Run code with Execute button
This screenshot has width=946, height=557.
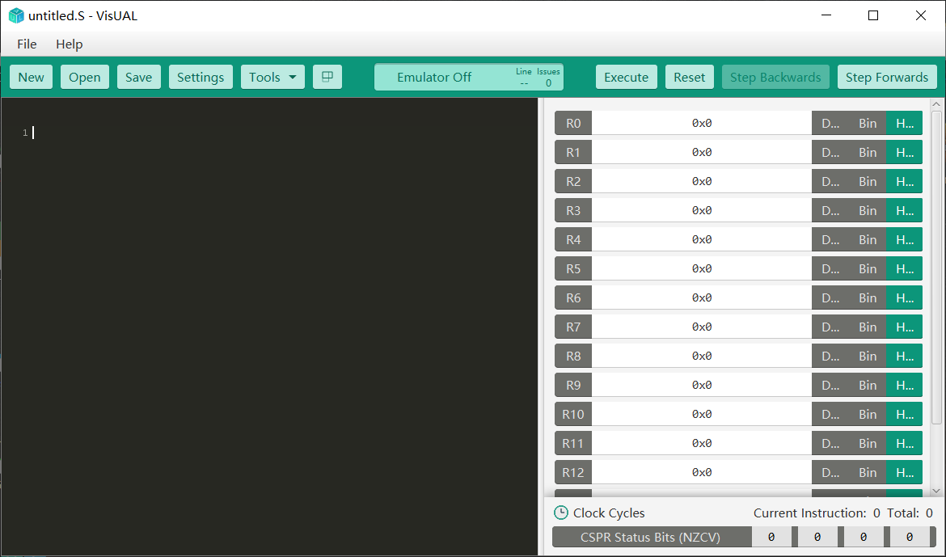click(627, 78)
